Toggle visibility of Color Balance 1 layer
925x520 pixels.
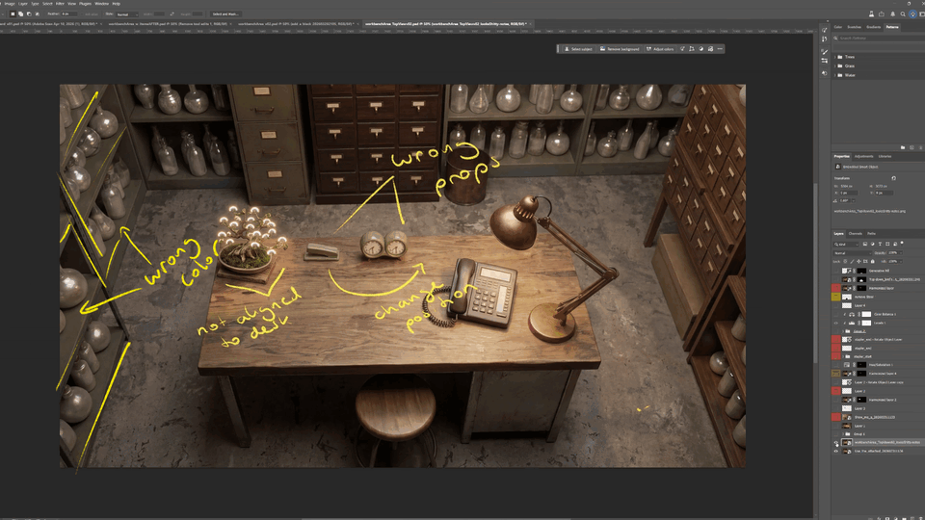tap(835, 314)
